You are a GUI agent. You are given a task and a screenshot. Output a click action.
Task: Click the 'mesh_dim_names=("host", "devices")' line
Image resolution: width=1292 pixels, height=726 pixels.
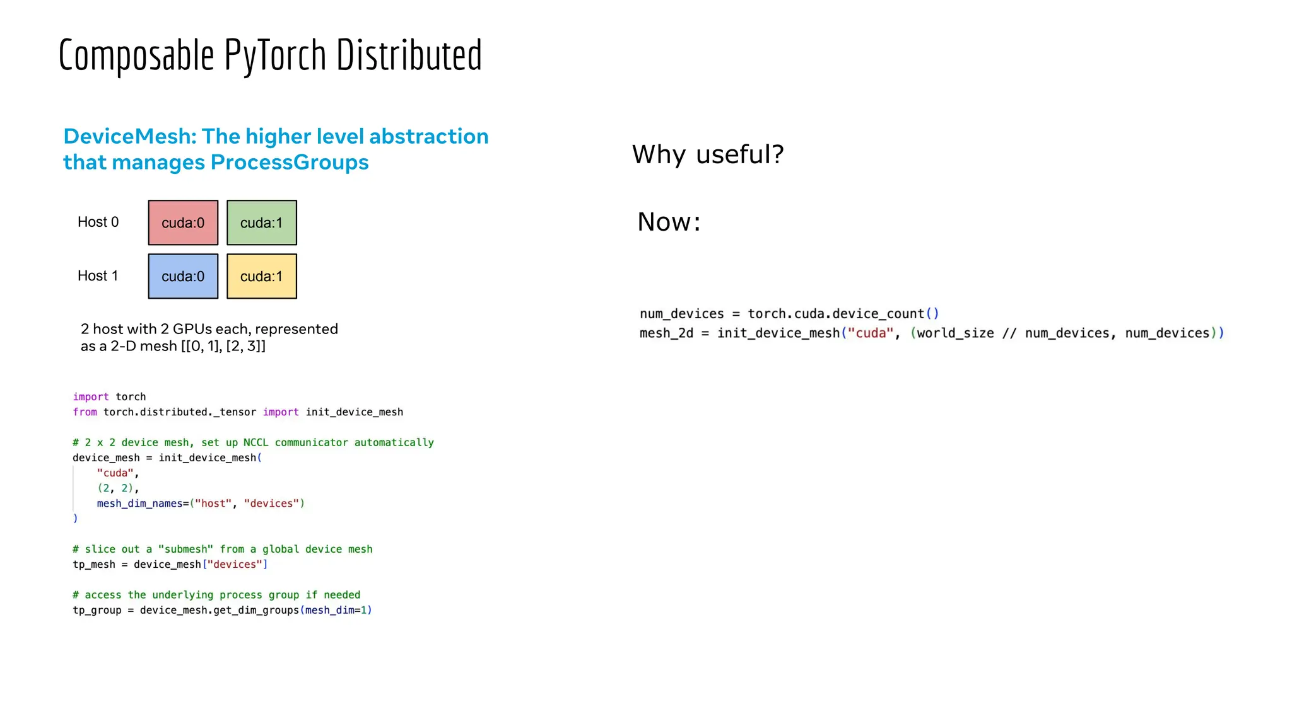(x=201, y=504)
